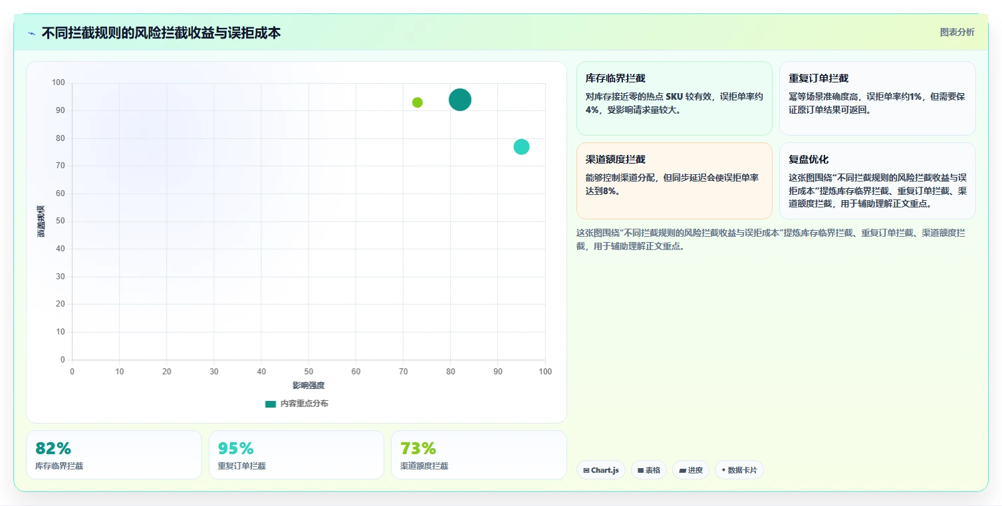
Task: Select the large dark teal bubble
Action: (460, 100)
